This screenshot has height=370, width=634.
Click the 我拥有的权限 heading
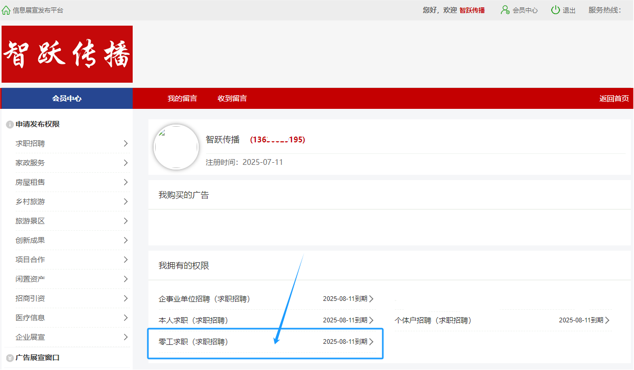[x=184, y=266]
